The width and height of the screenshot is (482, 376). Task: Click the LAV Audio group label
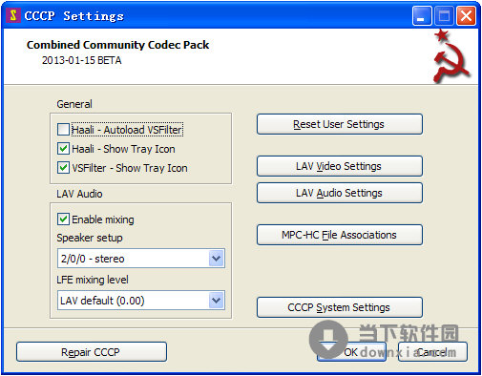[79, 194]
